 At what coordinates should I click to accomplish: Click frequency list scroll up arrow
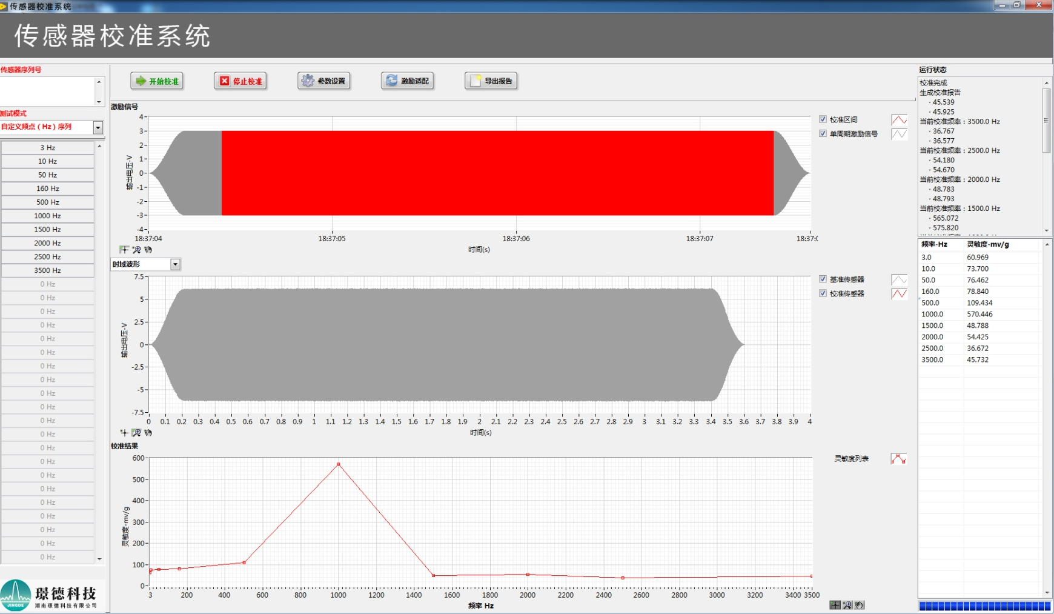(99, 146)
